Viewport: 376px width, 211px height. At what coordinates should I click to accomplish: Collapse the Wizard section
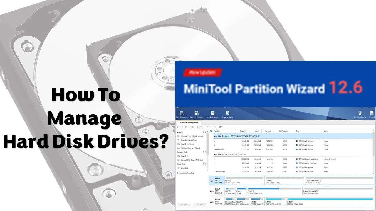pyautogui.click(x=204, y=132)
